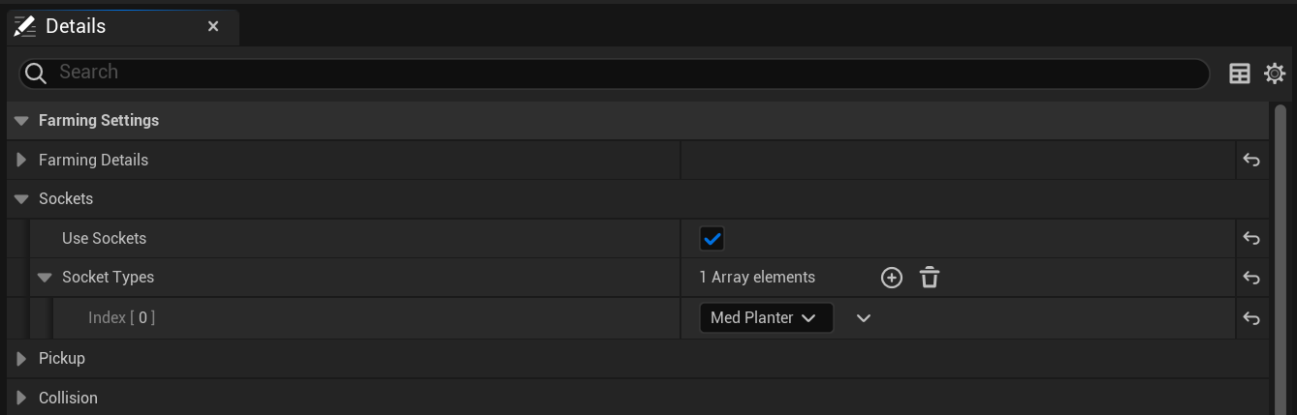Reset Index 0 element to default
Screen dimensions: 1297x415
(x=1251, y=318)
